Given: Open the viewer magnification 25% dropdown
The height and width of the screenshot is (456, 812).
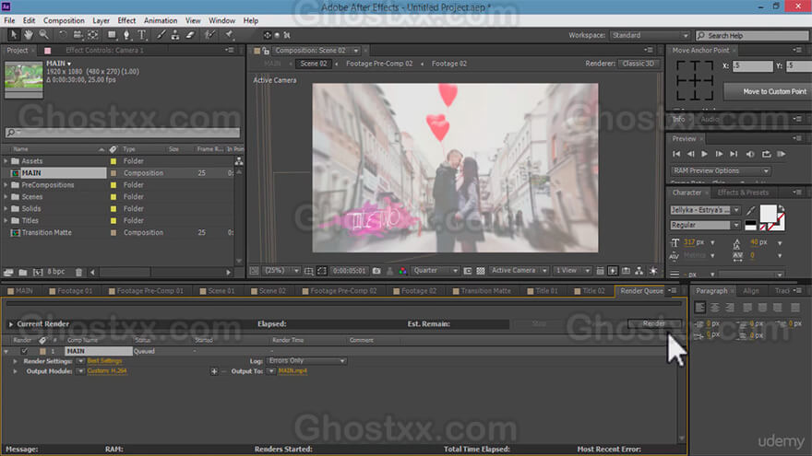Looking at the screenshot, I should 281,271.
